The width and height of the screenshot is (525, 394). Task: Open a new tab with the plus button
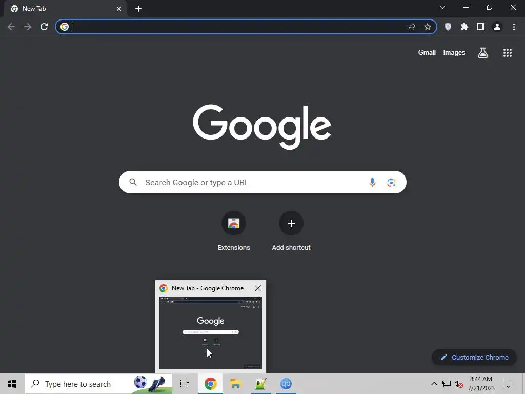coord(138,9)
